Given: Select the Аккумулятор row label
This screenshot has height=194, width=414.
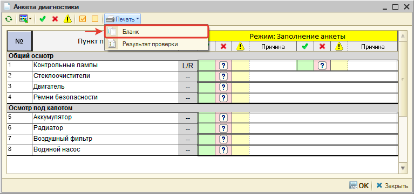Looking at the screenshot, I should pyautogui.click(x=52, y=117).
